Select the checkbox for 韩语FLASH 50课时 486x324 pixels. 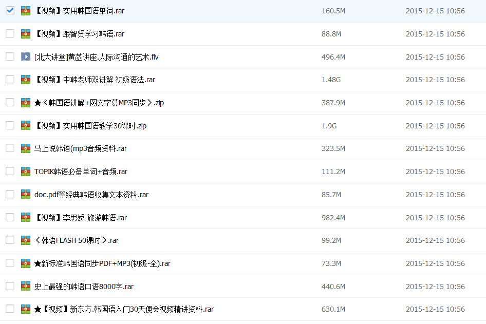tap(10, 240)
